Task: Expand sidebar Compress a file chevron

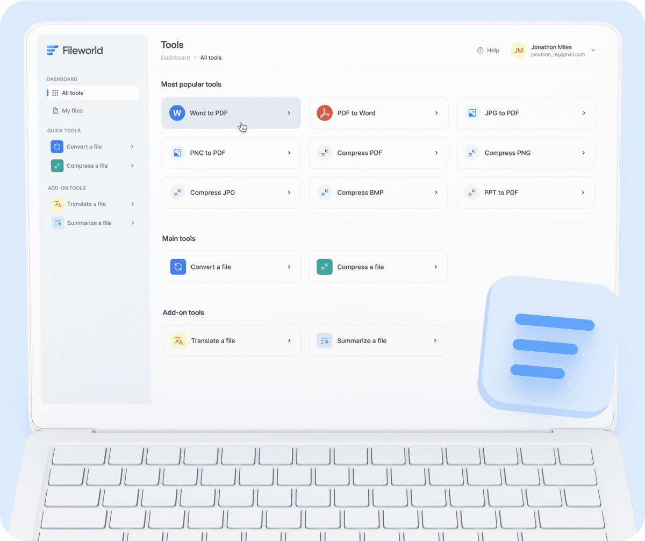Action: point(132,166)
